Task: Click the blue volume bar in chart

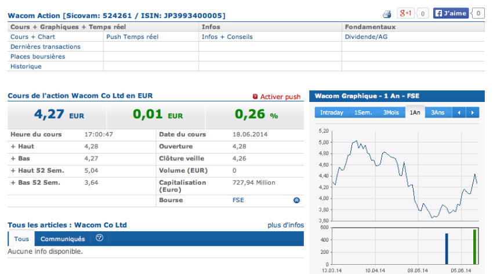Action: pos(447,249)
